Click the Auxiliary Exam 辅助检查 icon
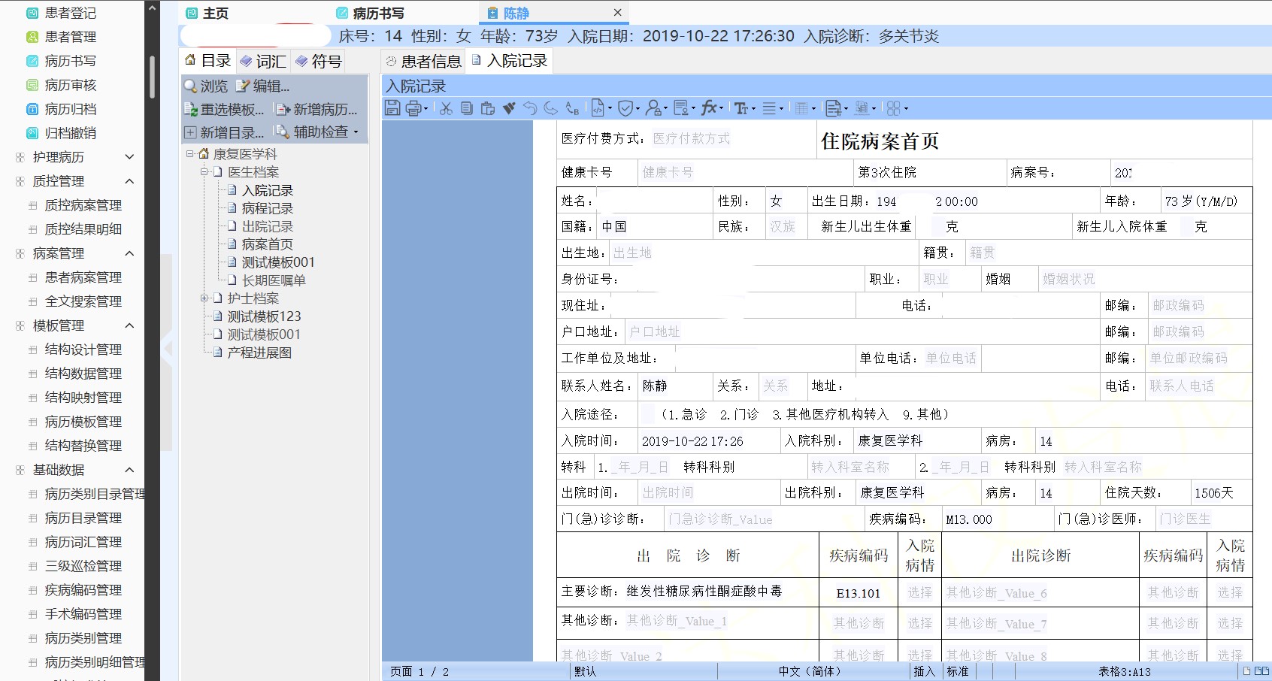The image size is (1272, 681). (282, 132)
